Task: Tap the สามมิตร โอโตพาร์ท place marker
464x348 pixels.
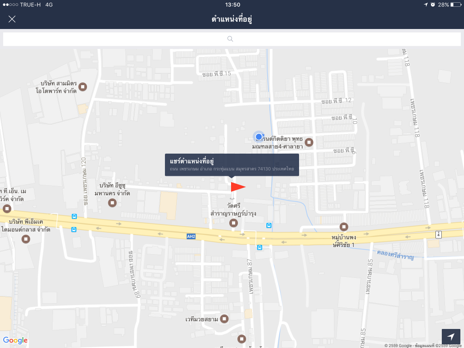Action: 83,86
